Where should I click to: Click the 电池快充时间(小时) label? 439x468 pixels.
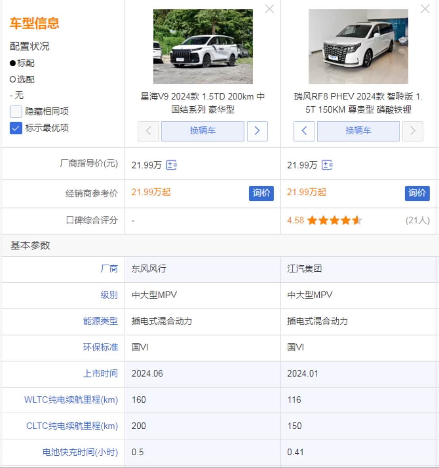pyautogui.click(x=80, y=452)
